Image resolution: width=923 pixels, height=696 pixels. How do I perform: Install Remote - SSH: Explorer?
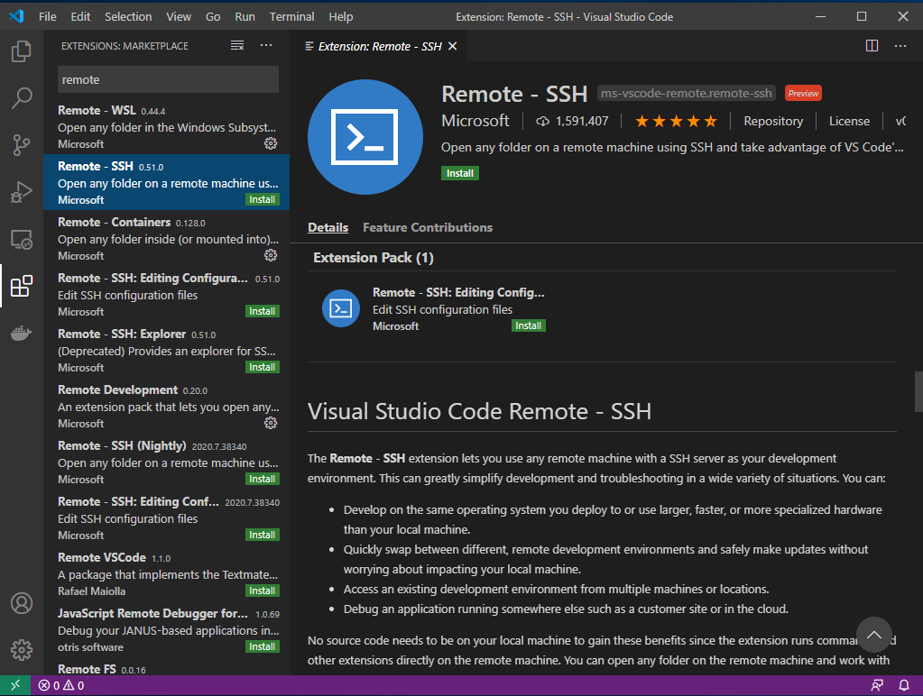pos(262,367)
